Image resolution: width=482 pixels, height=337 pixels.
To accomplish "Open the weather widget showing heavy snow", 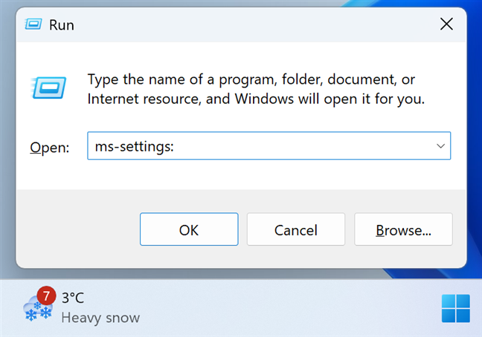I will pos(82,307).
